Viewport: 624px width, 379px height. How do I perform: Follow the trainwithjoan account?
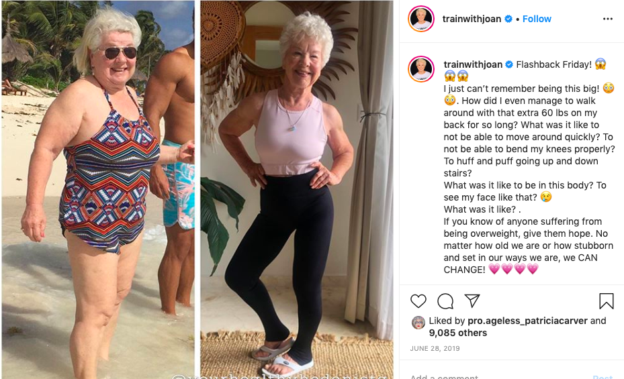pos(537,19)
